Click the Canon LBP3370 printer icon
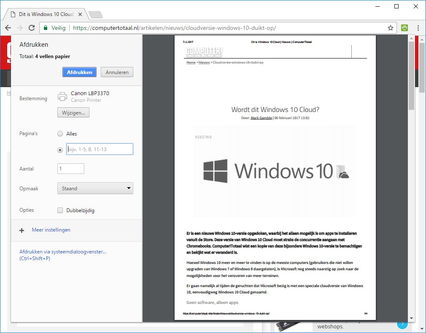The height and width of the screenshot is (333, 426). pyautogui.click(x=62, y=96)
